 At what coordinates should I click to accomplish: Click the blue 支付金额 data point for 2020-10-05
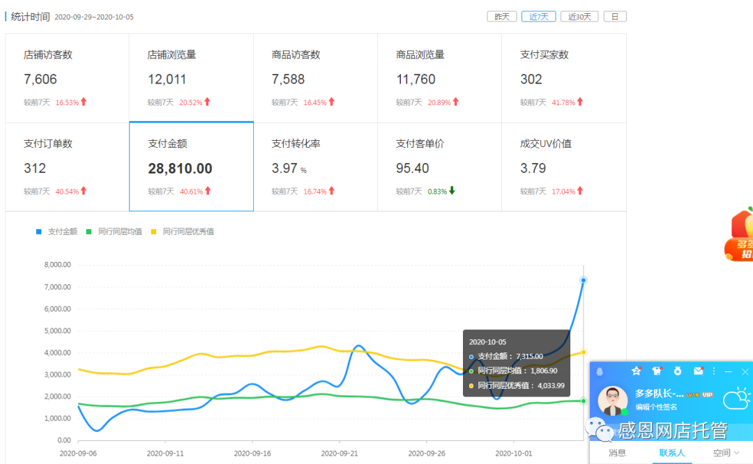point(584,280)
